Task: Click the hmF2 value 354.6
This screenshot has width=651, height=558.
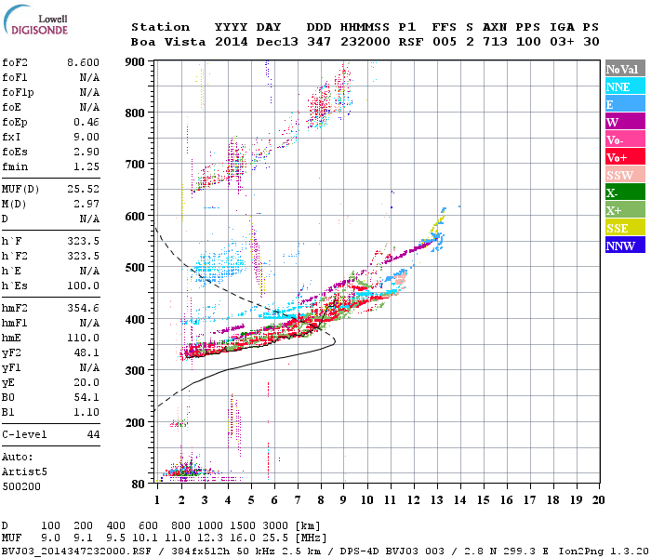Action: click(x=83, y=308)
